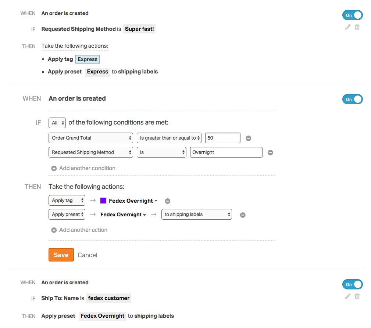371x328 pixels.
Task: Disable the order grand total automation rule
Action: [352, 99]
